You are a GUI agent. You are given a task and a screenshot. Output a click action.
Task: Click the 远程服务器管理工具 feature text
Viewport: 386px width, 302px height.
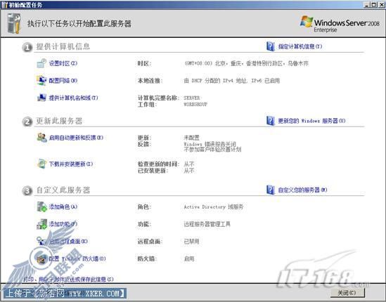tap(207, 224)
